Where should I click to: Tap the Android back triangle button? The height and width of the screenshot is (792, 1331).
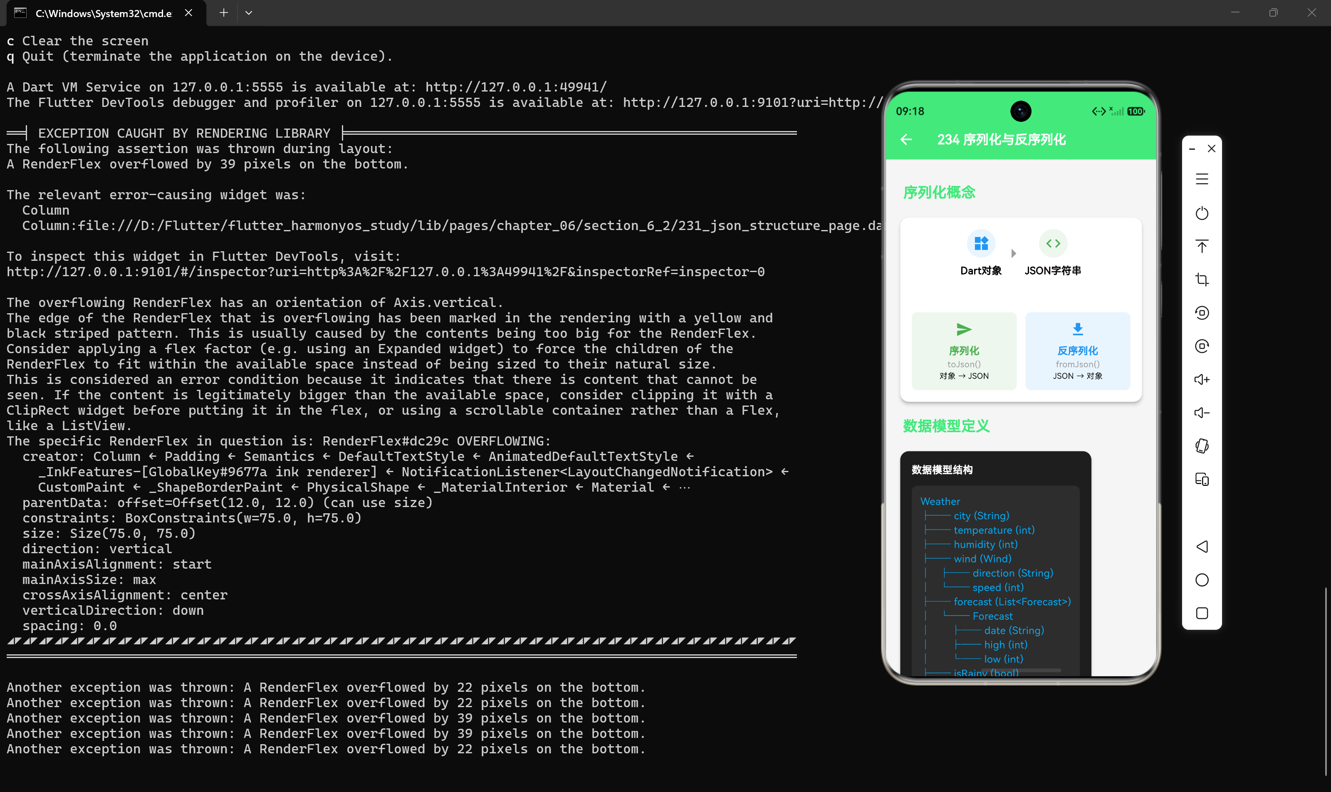[x=1201, y=547]
